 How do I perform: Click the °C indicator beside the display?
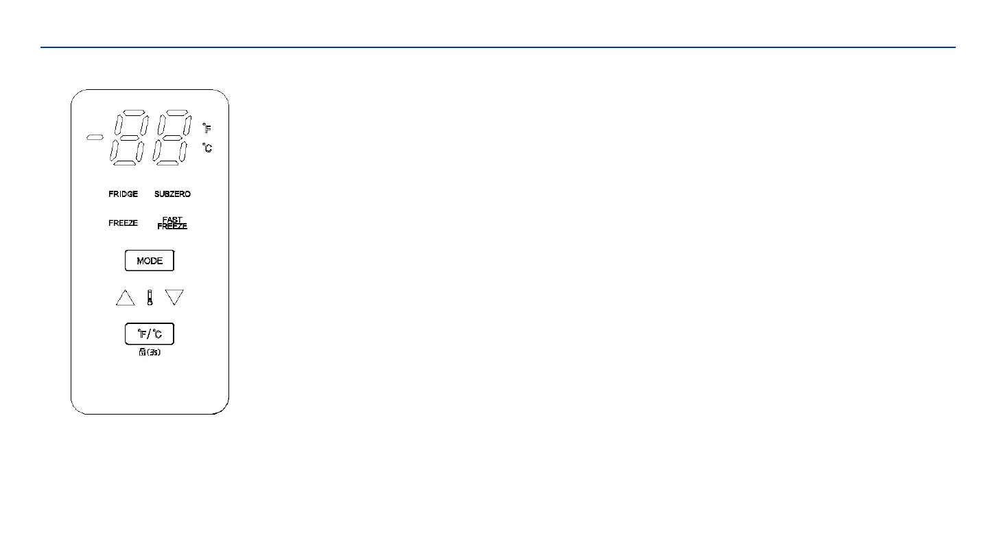207,148
